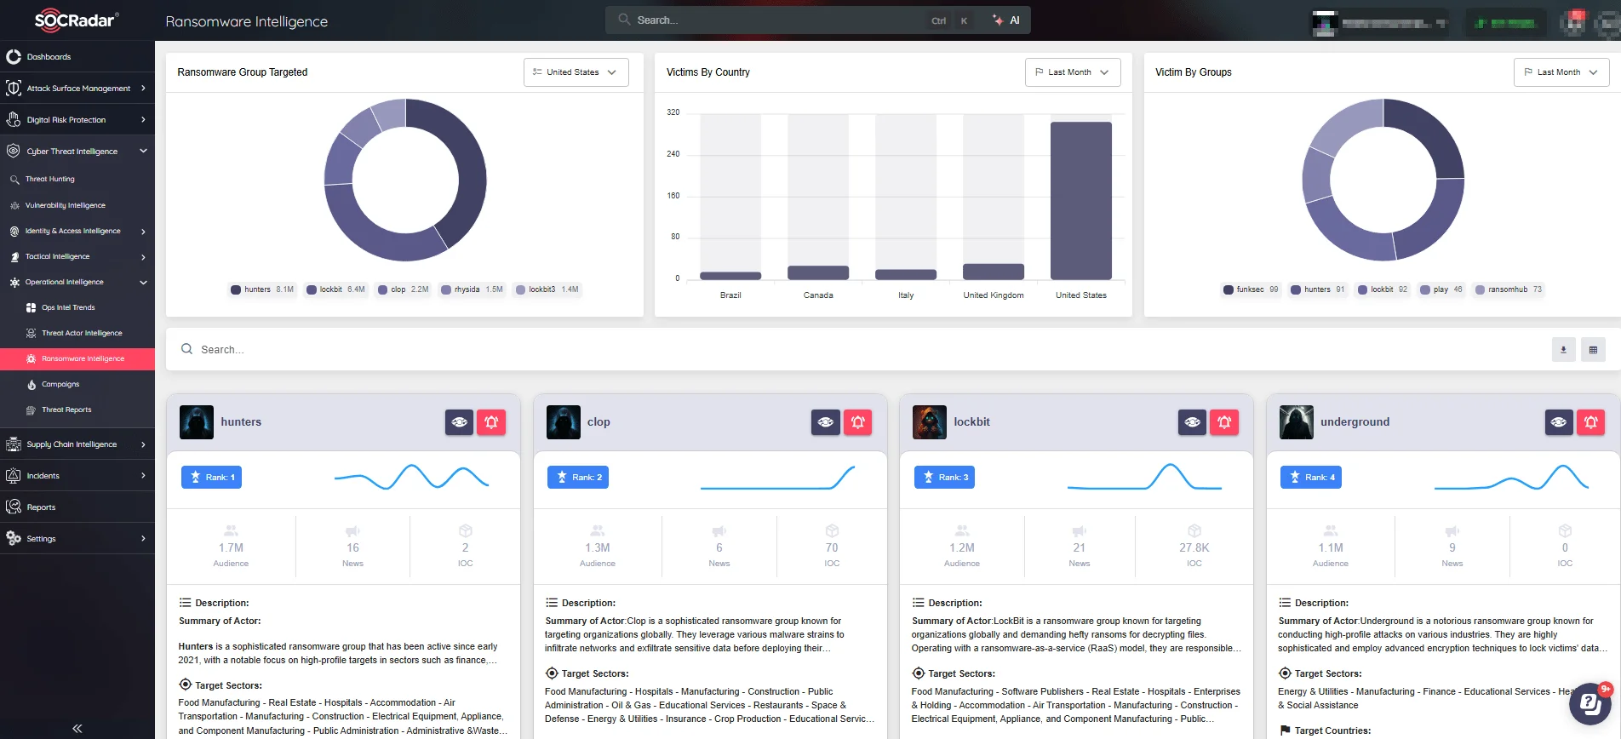Image resolution: width=1621 pixels, height=739 pixels.
Task: Collapse Operational Intelligence submenu
Action: (x=143, y=283)
